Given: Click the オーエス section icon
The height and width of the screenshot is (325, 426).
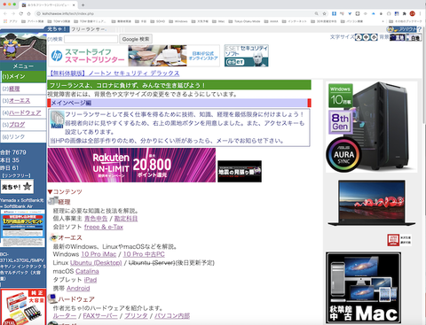Looking at the screenshot, I should point(53,237).
